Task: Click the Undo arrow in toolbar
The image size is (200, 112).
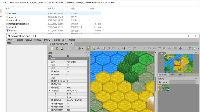Action: pyautogui.click(x=68, y=48)
